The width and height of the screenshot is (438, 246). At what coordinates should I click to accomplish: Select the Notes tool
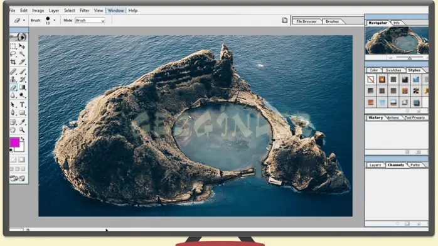tap(13, 122)
